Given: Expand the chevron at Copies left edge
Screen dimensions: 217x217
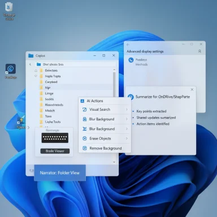Looking at the screenshot, I should 28,128.
